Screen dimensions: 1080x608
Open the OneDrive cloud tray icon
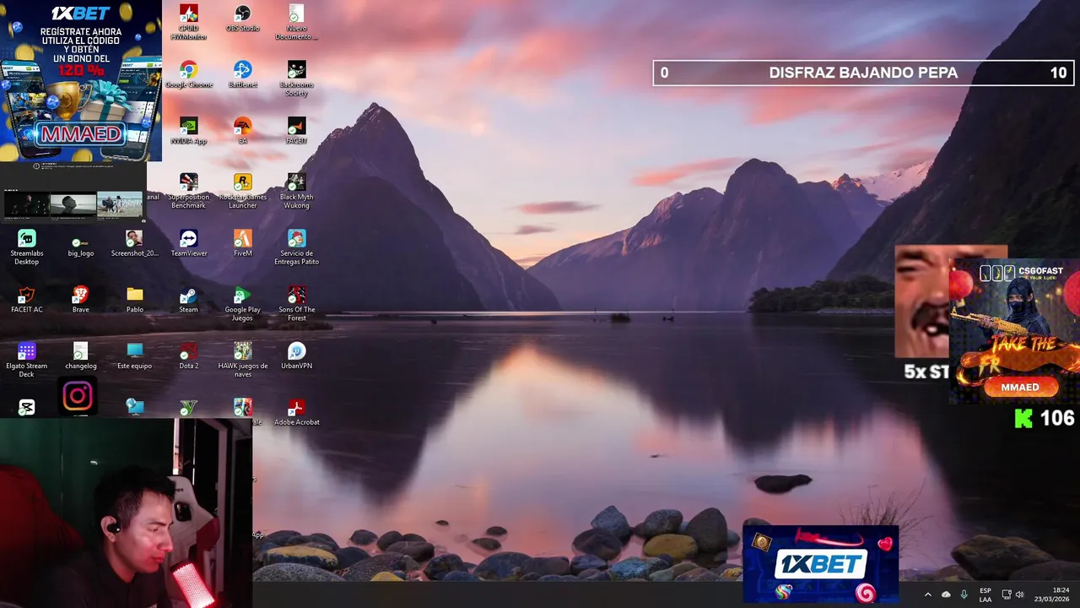point(946,594)
